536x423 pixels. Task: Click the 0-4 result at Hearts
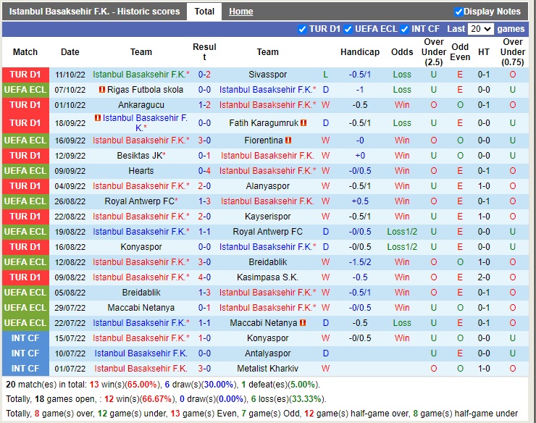[204, 171]
